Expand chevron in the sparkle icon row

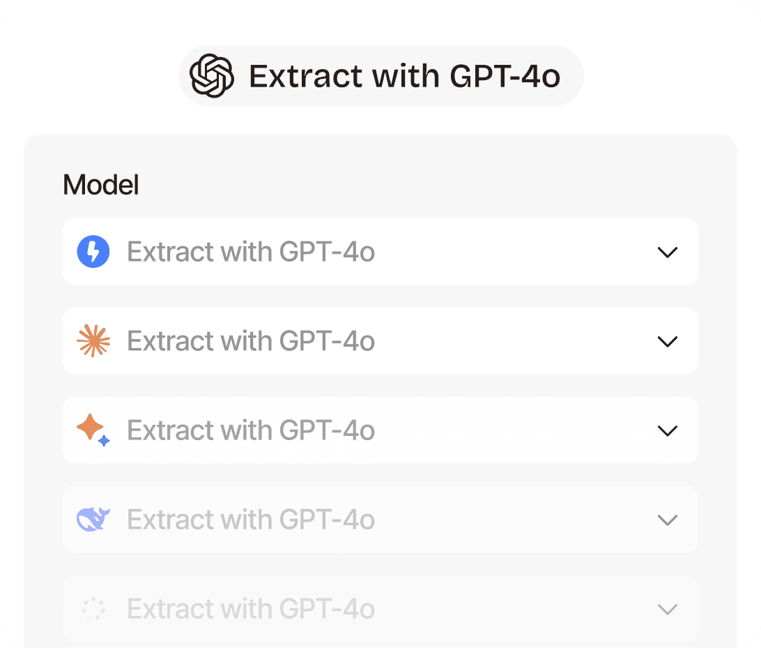(x=668, y=431)
